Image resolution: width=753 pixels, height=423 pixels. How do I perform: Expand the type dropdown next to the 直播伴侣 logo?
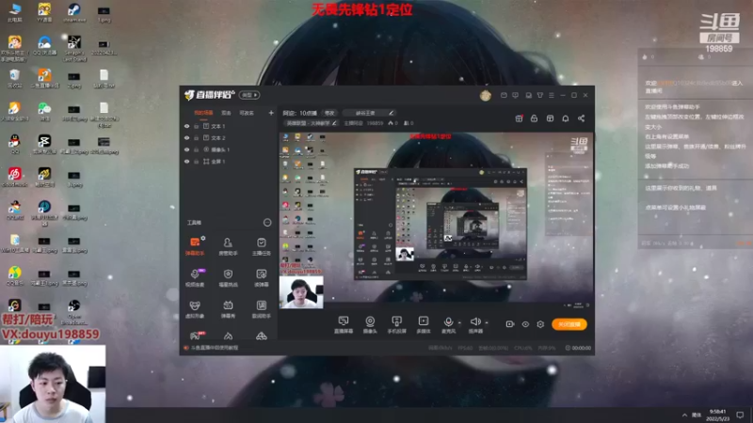tap(249, 95)
